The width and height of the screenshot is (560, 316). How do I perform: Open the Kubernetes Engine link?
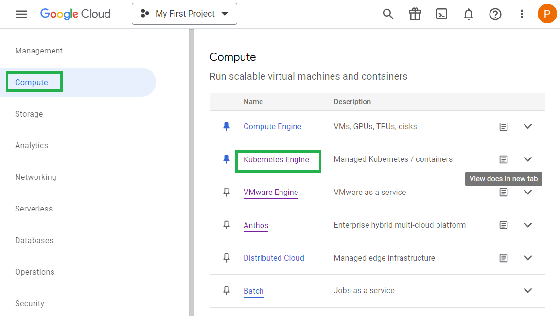(x=277, y=159)
